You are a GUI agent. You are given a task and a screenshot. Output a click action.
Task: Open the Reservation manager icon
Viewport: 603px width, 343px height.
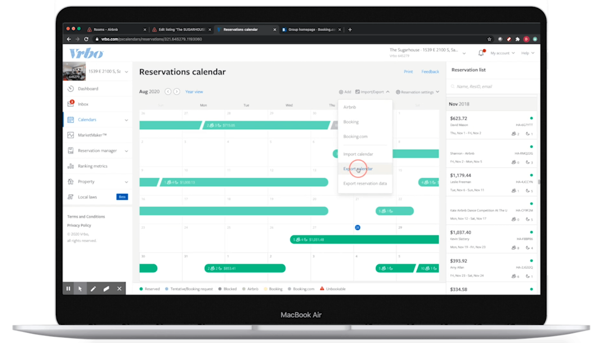[x=71, y=150]
